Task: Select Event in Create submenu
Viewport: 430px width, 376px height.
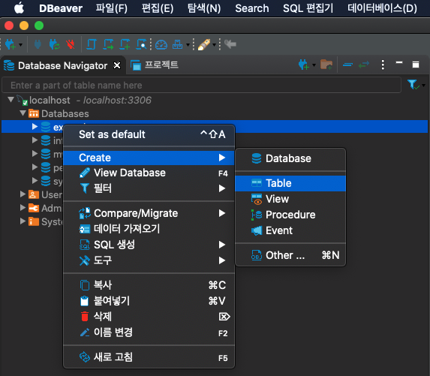Action: coord(290,230)
